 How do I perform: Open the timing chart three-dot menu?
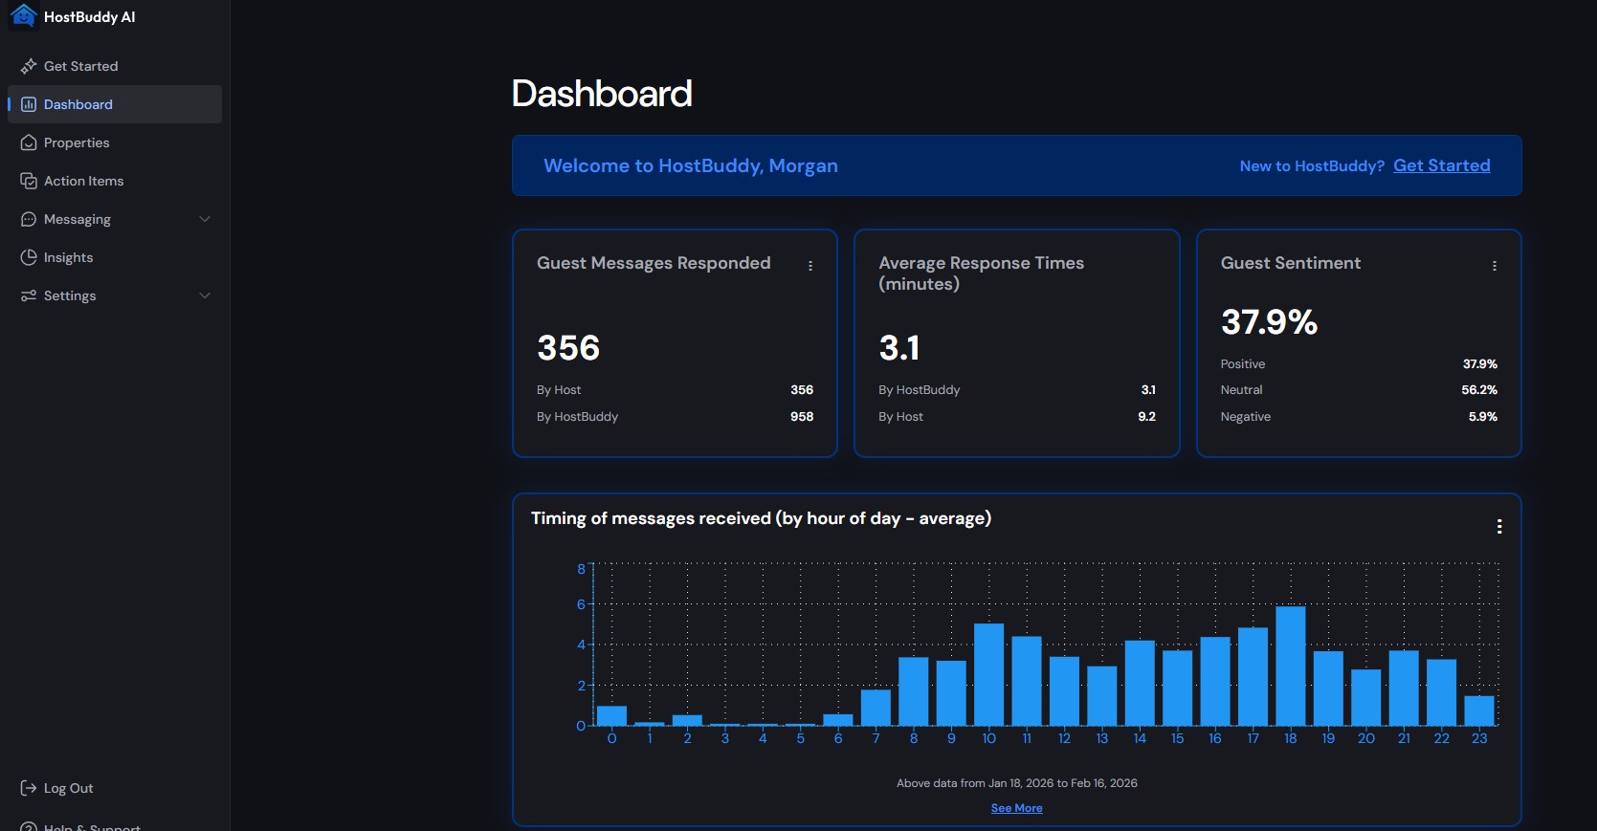[1499, 527]
